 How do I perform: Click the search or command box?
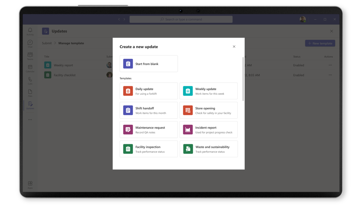click(x=181, y=19)
